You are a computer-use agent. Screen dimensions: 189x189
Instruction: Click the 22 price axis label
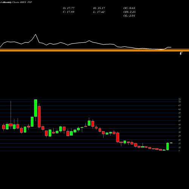click(180, 140)
